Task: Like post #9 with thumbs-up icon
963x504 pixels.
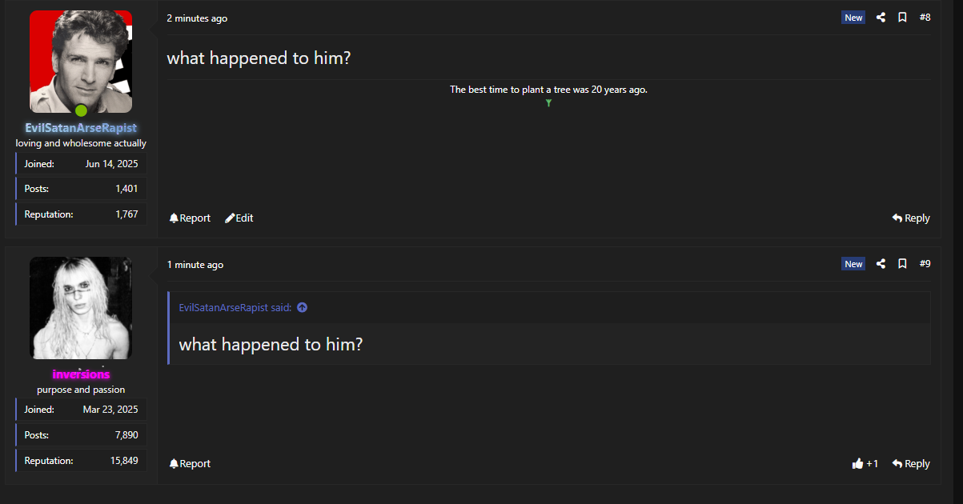Action: (x=857, y=464)
